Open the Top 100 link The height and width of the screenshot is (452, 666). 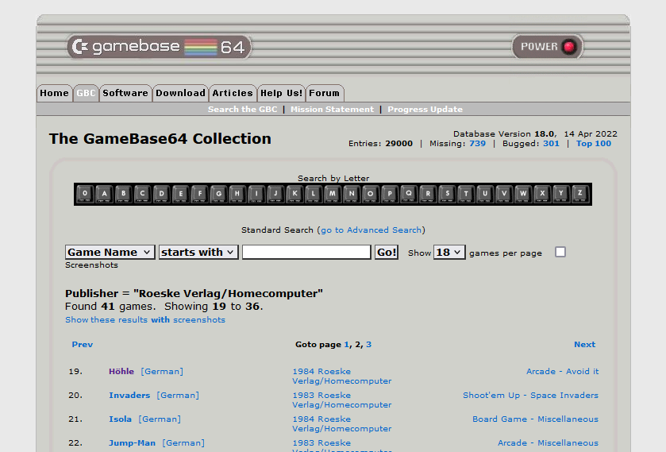[x=594, y=144]
